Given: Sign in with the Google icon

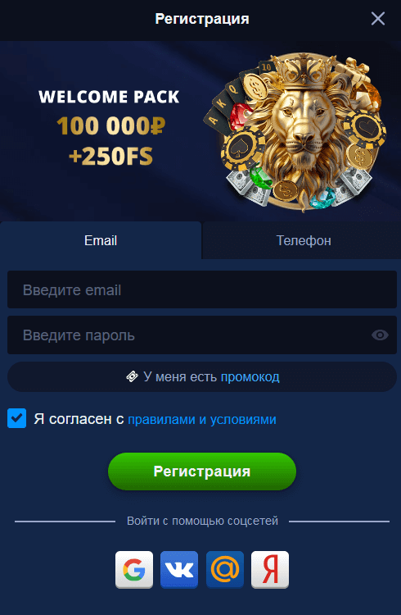Looking at the screenshot, I should click(x=134, y=569).
